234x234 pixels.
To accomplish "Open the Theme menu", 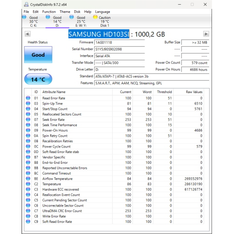I will click(x=65, y=12).
